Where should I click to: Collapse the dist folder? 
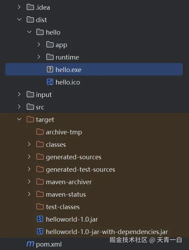19,19
